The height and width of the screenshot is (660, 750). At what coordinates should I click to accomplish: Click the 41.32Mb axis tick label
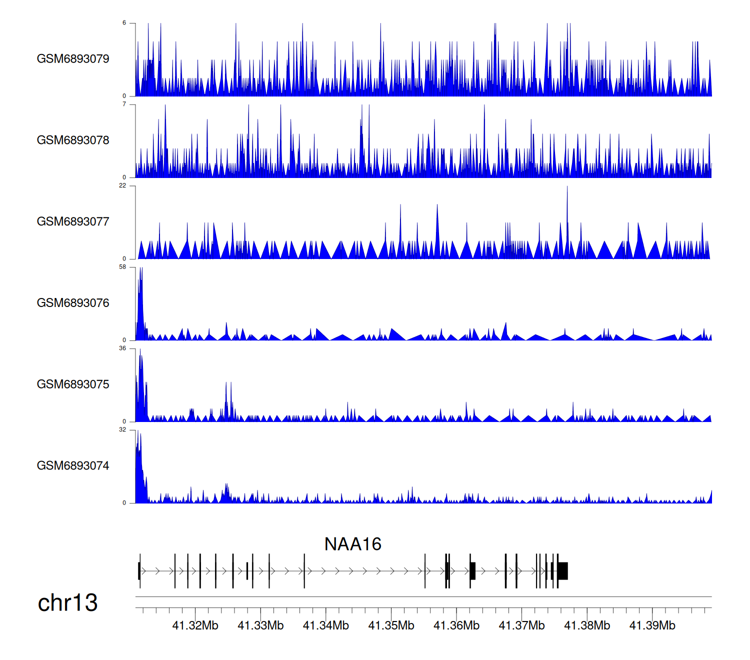195,625
